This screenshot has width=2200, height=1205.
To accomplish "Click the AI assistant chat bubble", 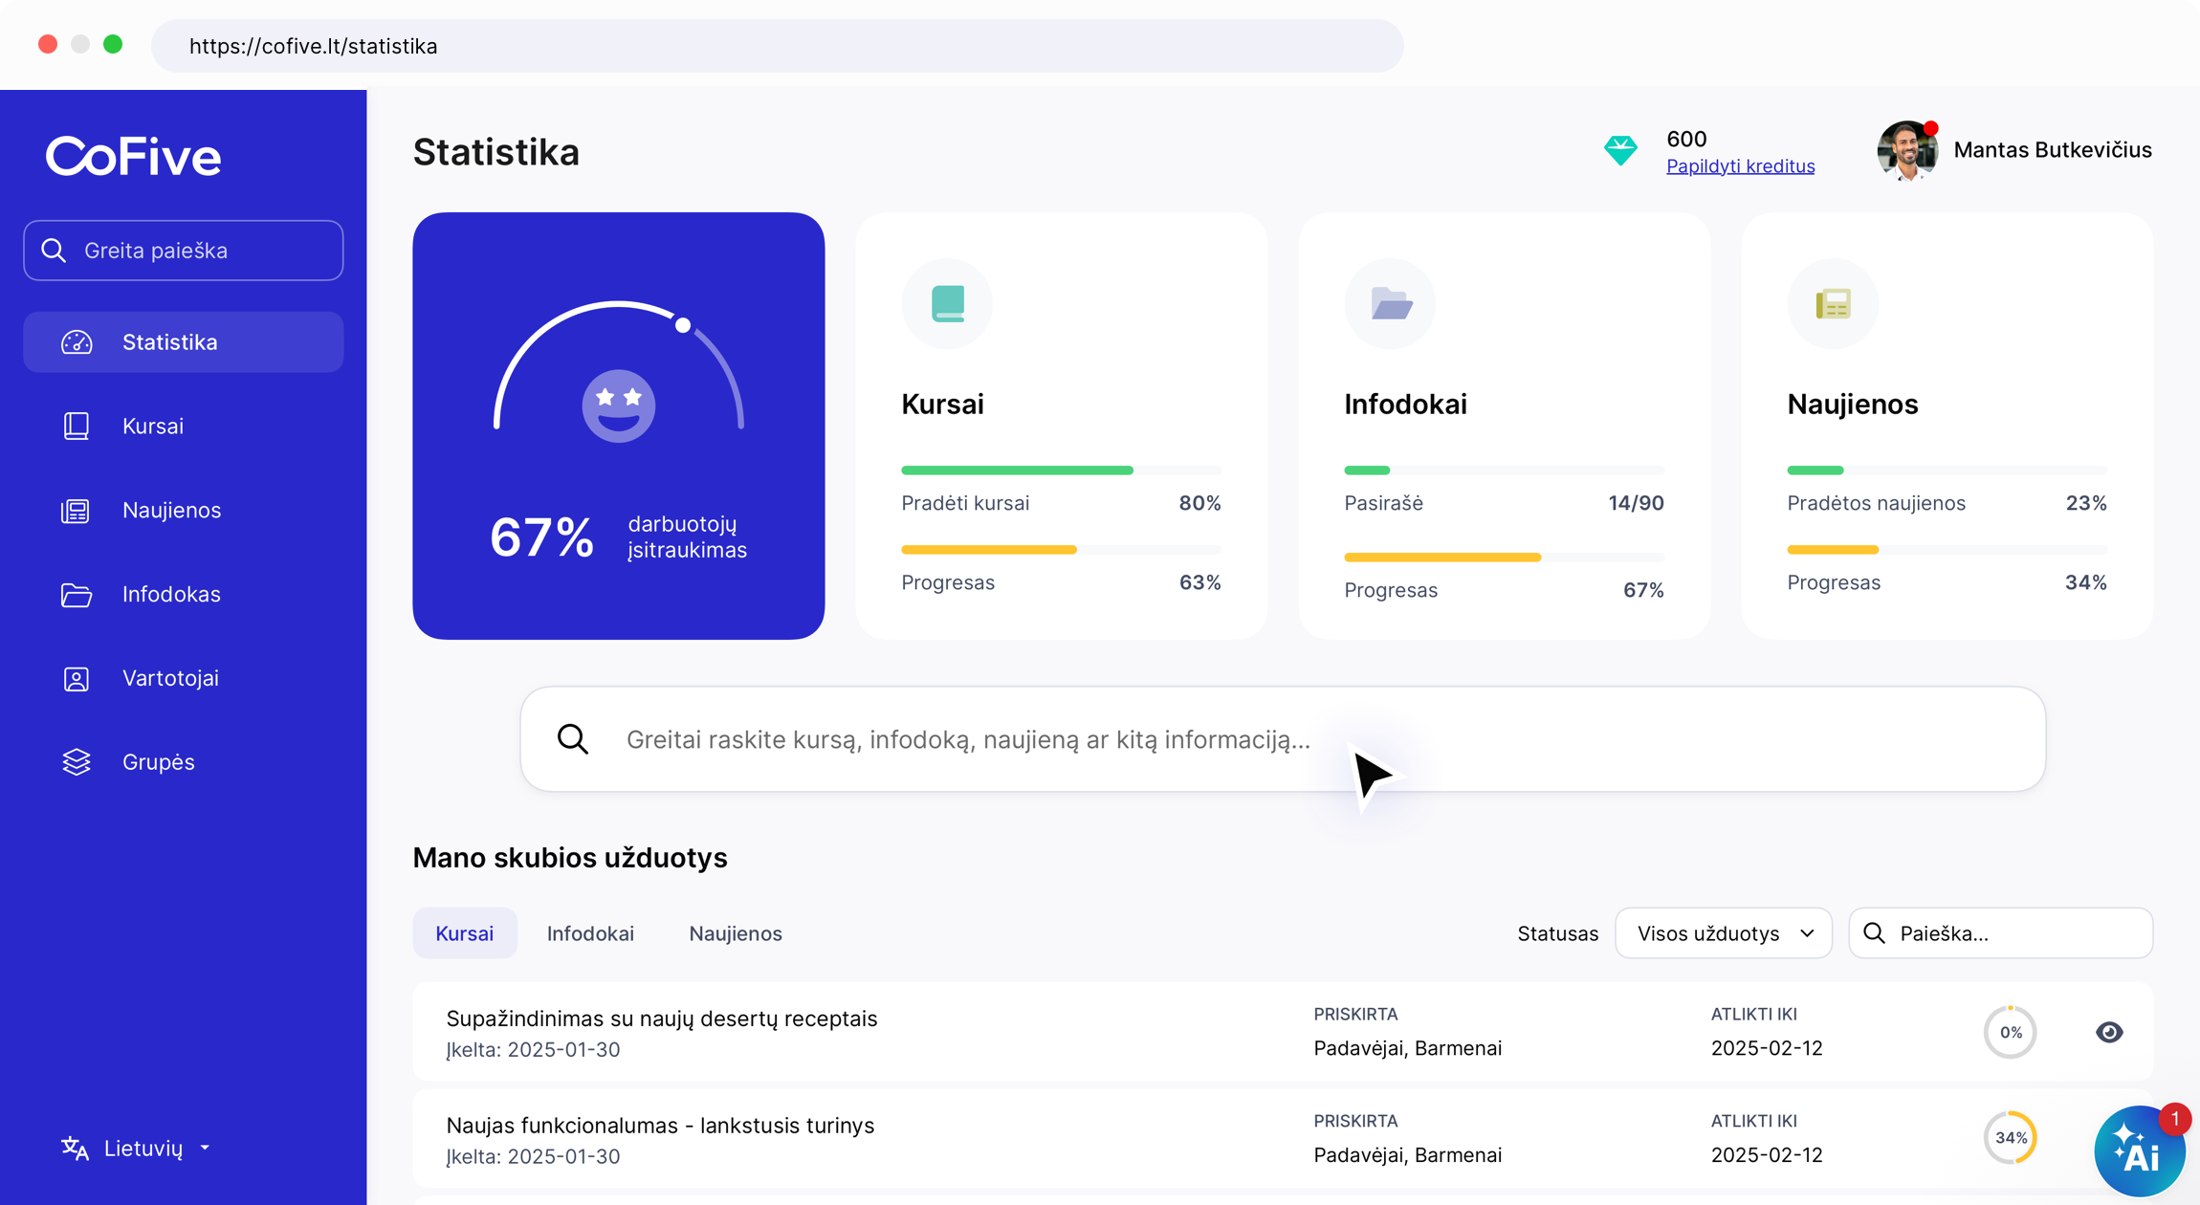I will [2138, 1150].
